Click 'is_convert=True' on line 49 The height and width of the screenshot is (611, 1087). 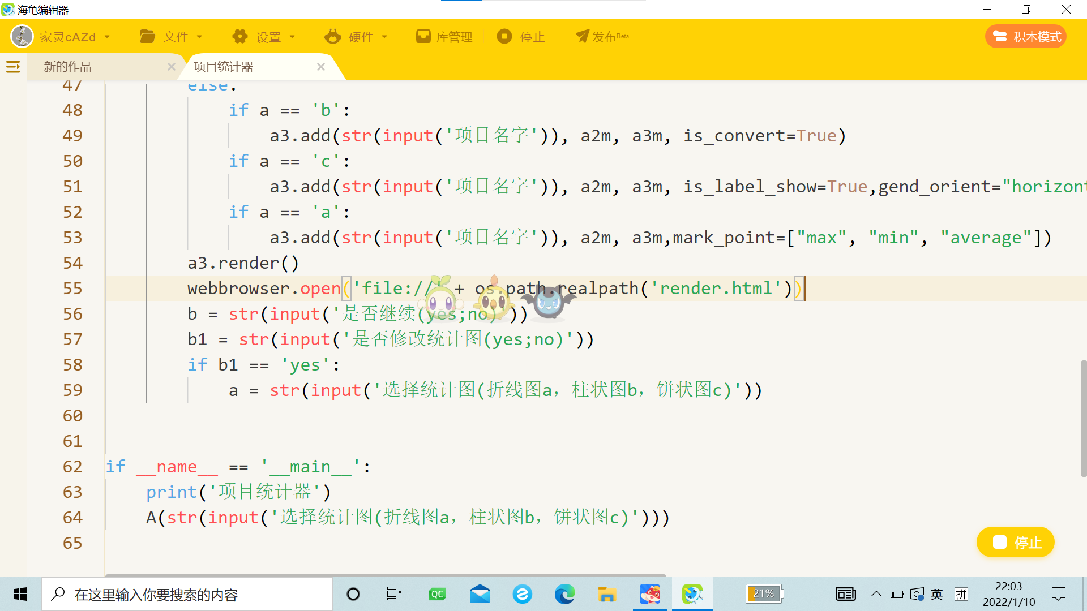pyautogui.click(x=760, y=136)
